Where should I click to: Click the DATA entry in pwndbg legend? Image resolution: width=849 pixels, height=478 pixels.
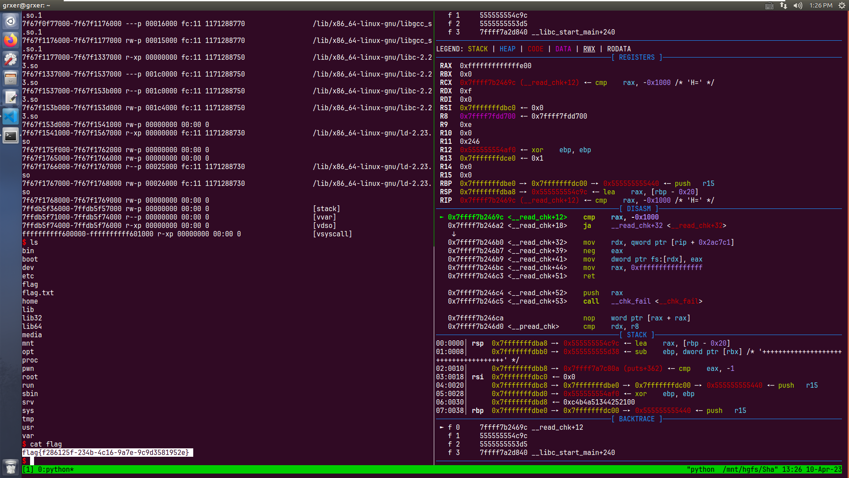click(x=563, y=49)
